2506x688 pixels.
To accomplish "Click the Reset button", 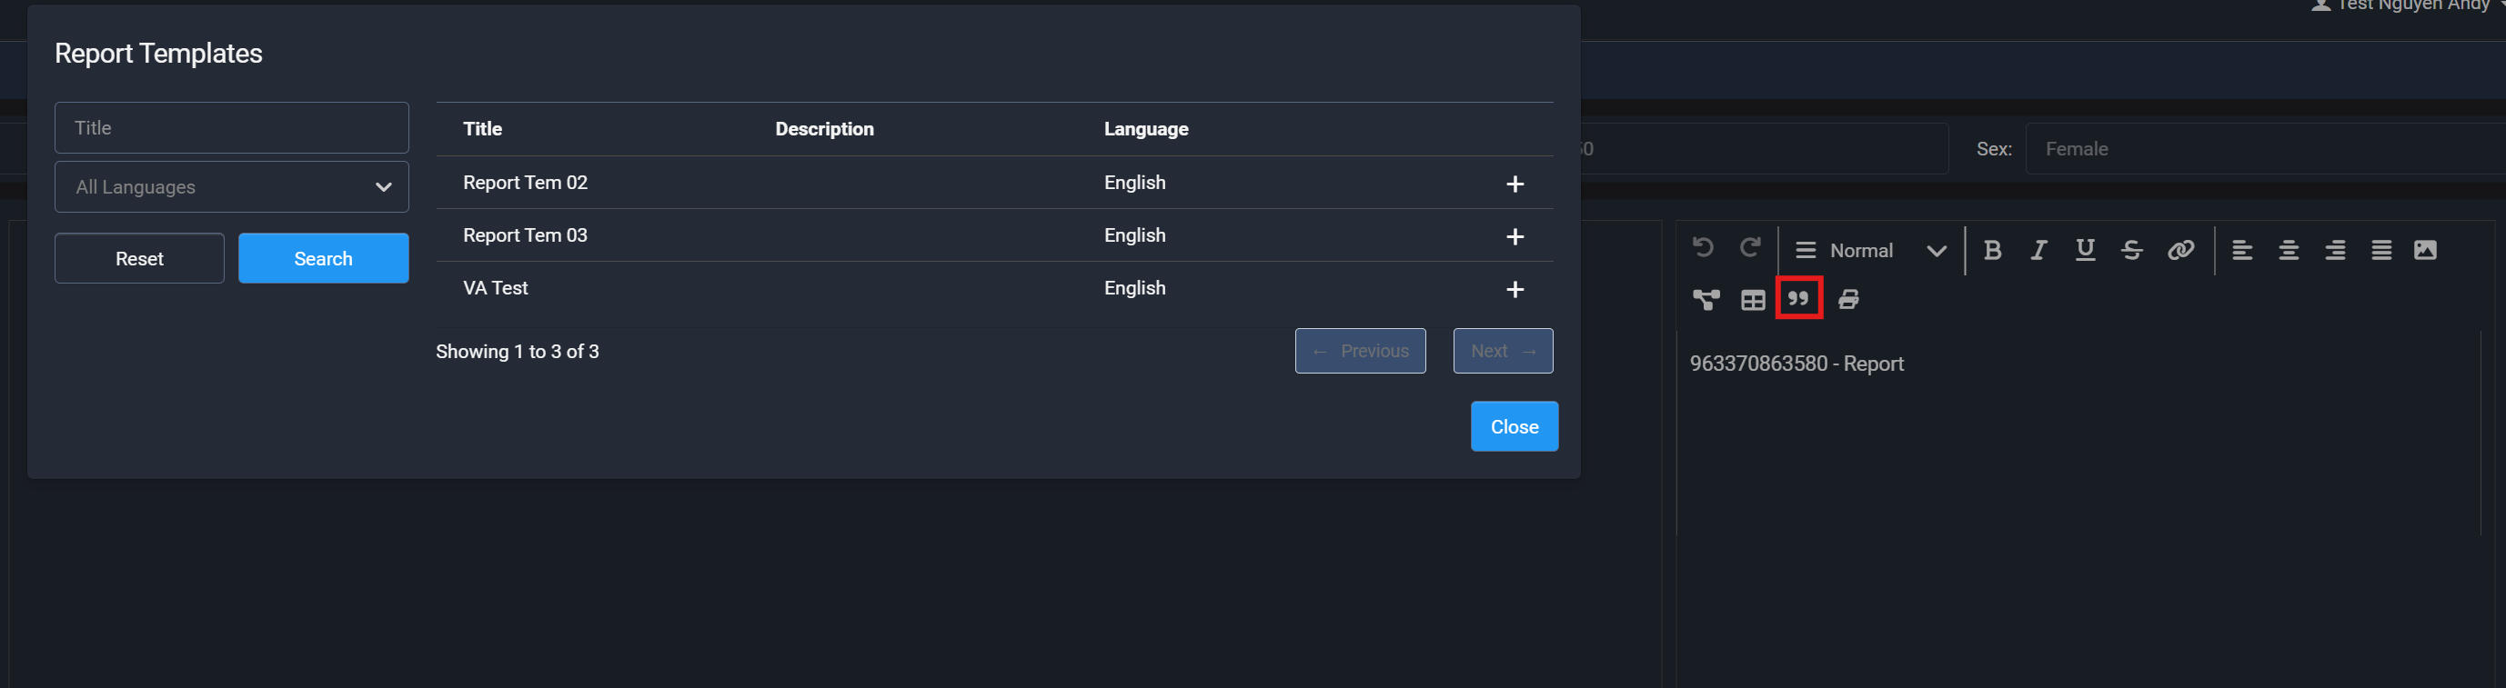I will pos(139,258).
